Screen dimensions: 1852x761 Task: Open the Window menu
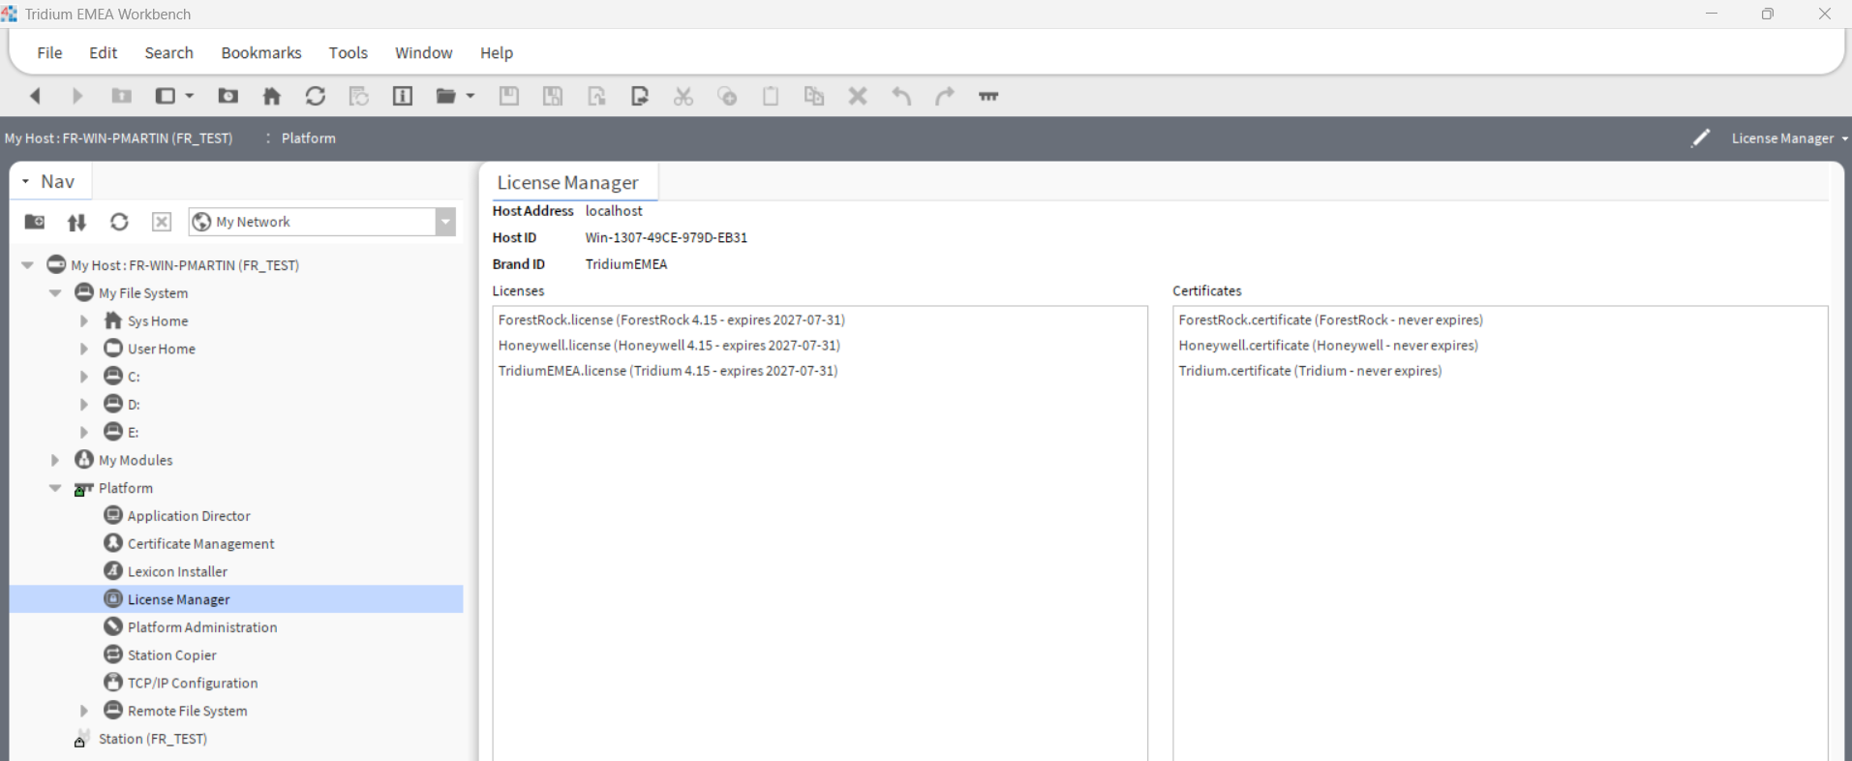pos(424,52)
